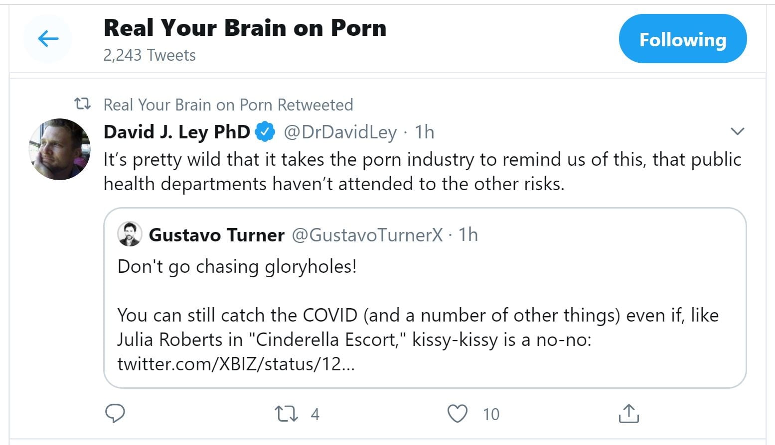Open the @DrDavidLey handle link
775x445 pixels.
coord(340,132)
